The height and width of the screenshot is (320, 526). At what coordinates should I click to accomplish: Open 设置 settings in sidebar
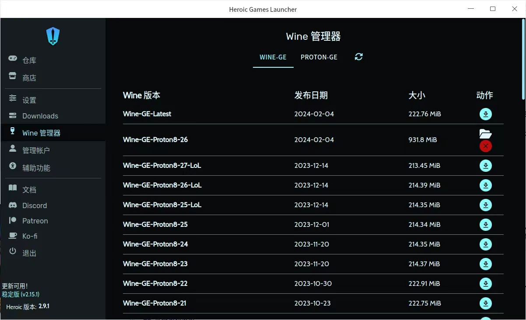(53, 100)
